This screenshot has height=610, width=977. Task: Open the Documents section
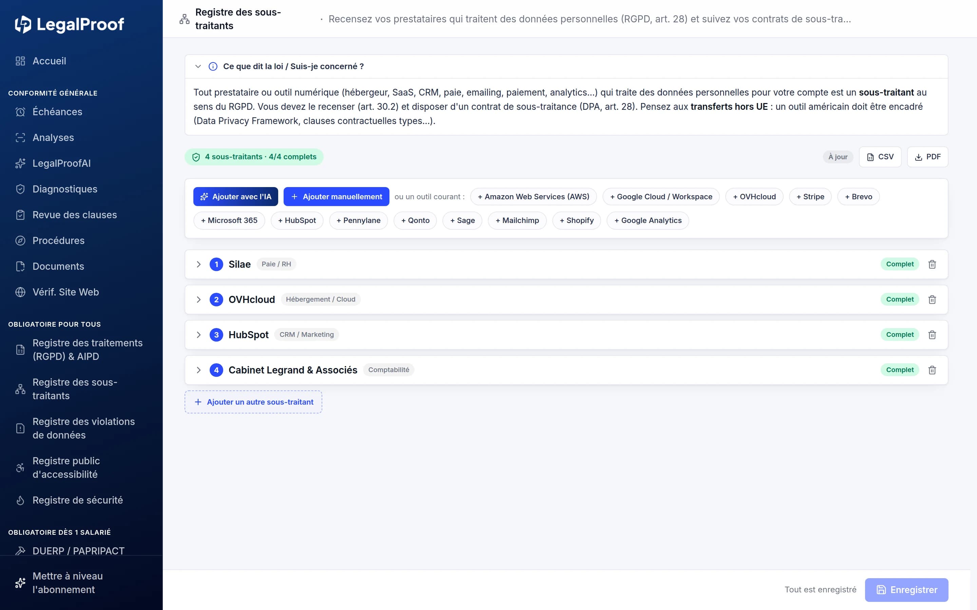point(81,266)
